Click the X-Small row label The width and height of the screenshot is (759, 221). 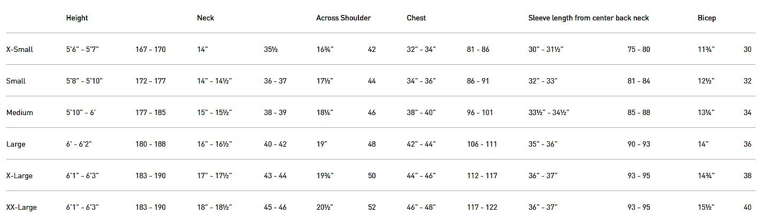tap(20, 49)
